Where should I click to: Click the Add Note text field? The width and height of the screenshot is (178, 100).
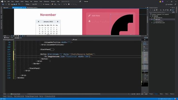(x=96, y=16)
